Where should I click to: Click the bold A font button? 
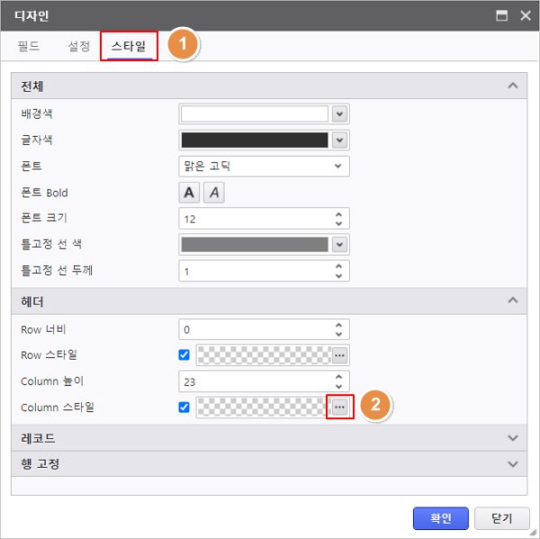click(189, 193)
